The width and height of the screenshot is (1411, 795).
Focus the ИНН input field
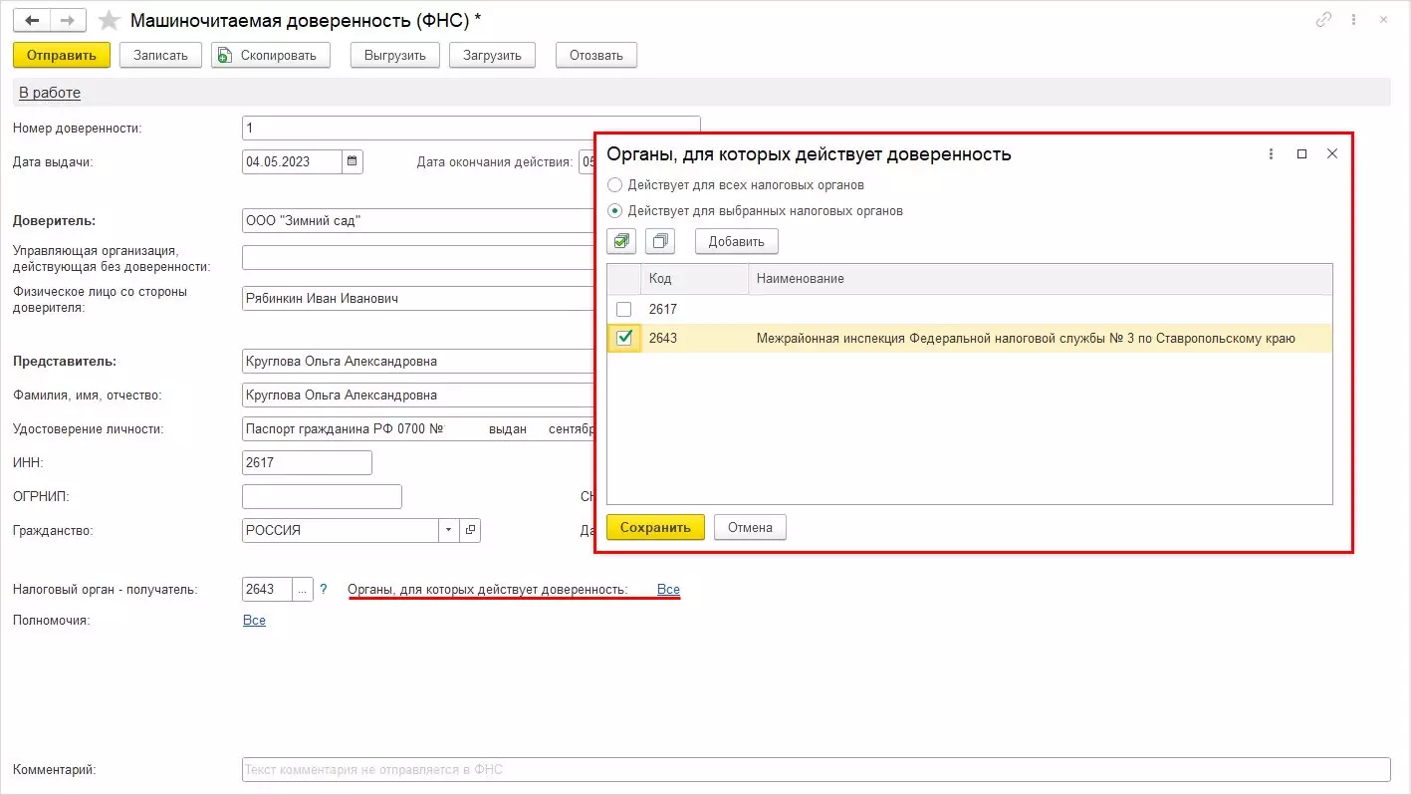[307, 462]
